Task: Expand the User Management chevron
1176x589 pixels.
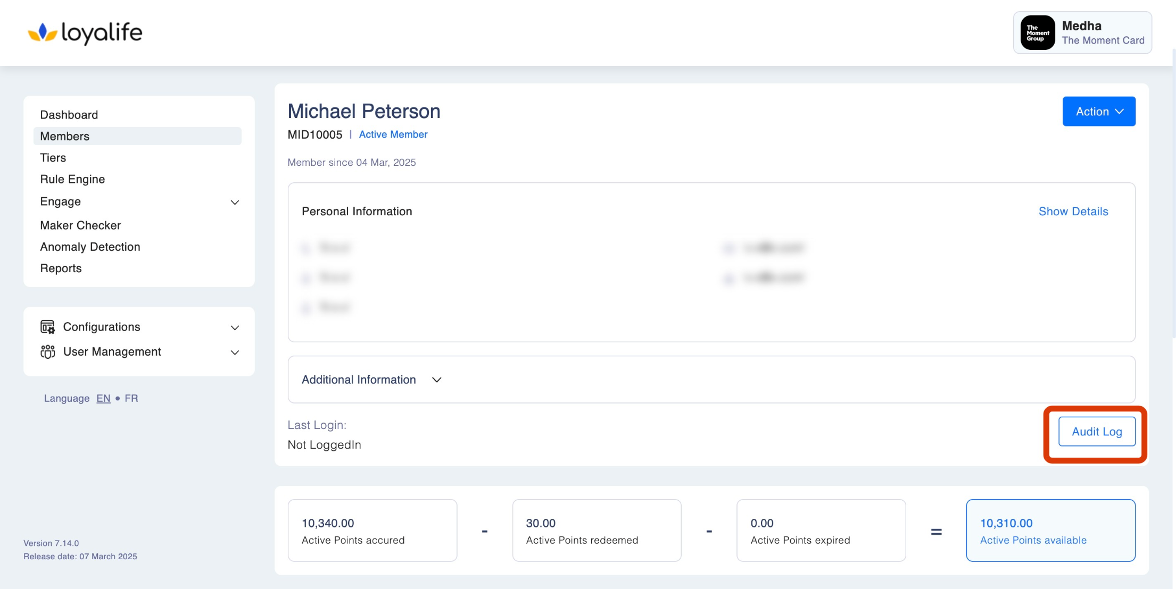Action: click(235, 352)
